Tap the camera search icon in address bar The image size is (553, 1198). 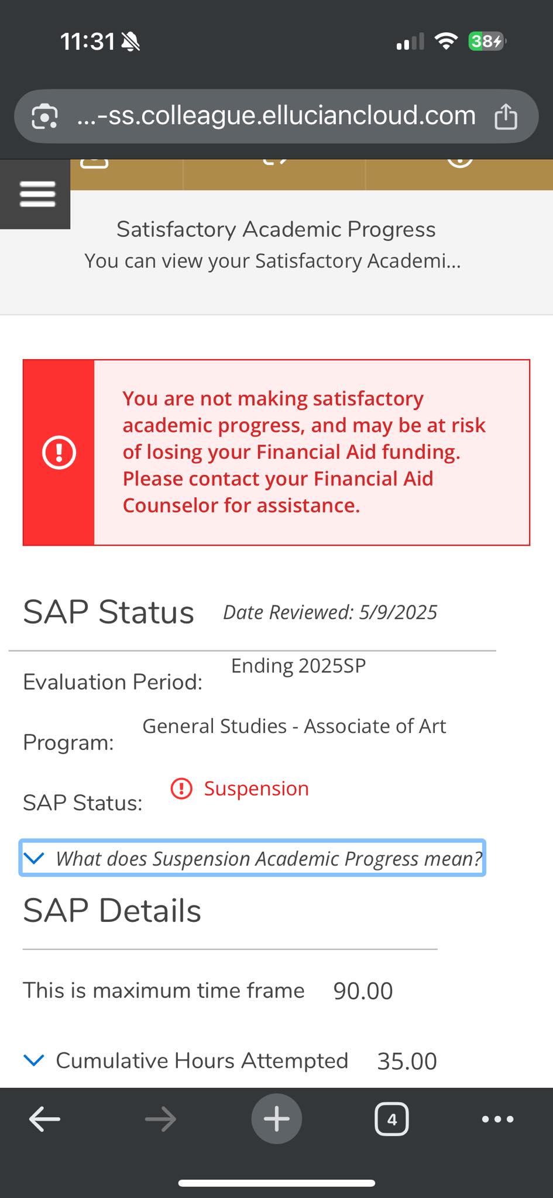coord(44,116)
